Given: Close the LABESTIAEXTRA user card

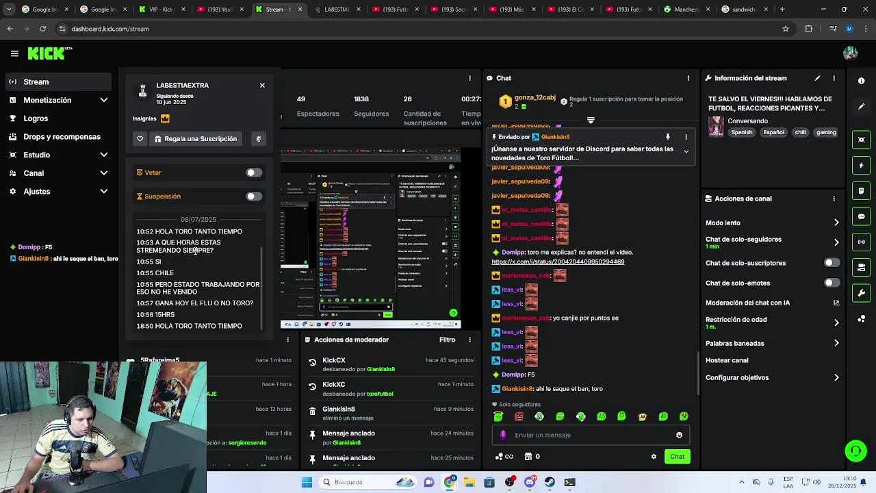Looking at the screenshot, I should coord(262,86).
